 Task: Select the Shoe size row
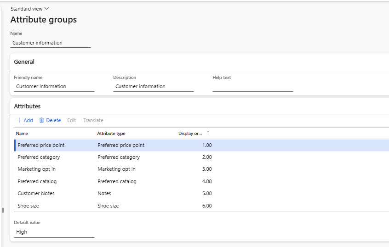28,206
